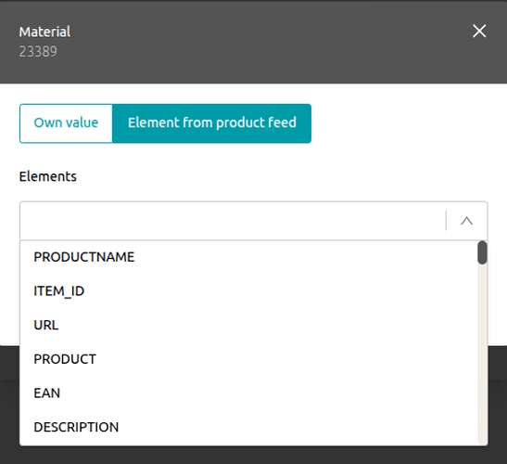Click the scrollbar track below the thumb
This screenshot has width=507, height=464.
coord(482,354)
